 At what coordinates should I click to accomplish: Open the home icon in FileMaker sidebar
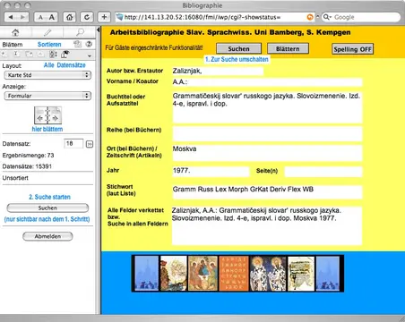[15, 32]
